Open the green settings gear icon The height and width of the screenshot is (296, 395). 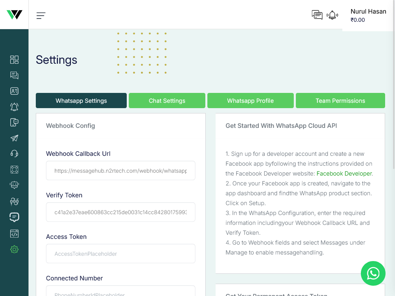(14, 249)
